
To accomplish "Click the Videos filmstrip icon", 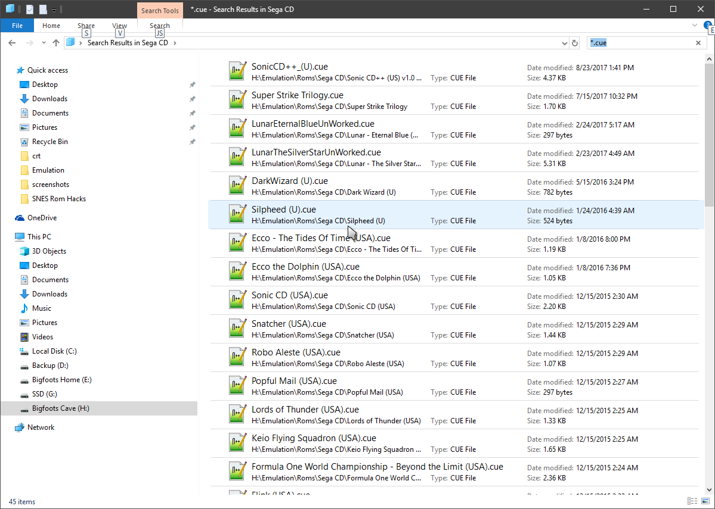I will tap(24, 337).
